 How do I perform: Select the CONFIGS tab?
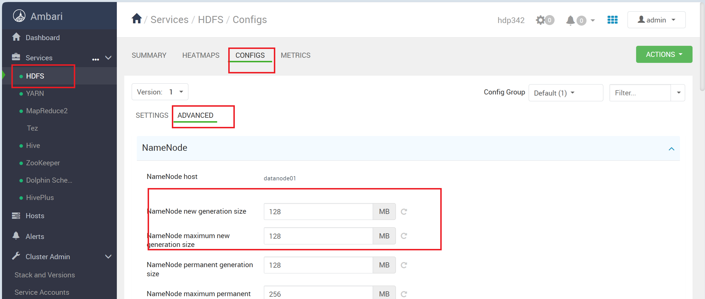250,55
